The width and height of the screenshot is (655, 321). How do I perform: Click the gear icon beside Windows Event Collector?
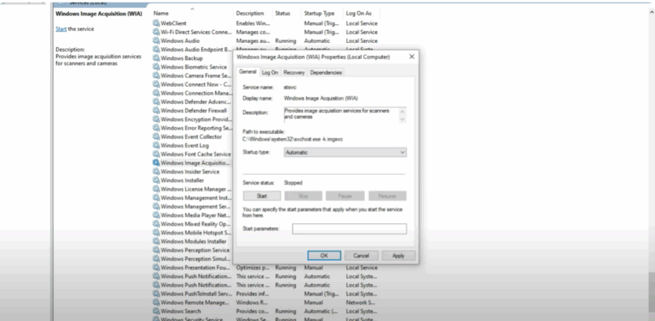(x=156, y=136)
